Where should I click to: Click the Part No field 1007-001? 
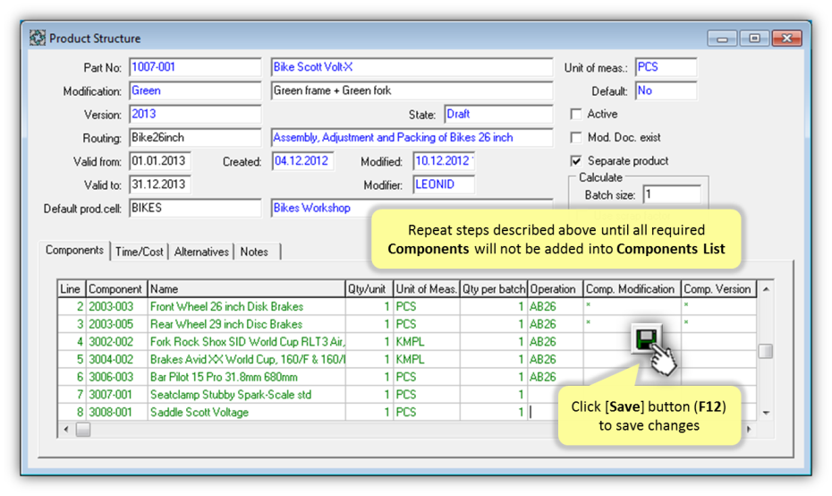[x=195, y=67]
